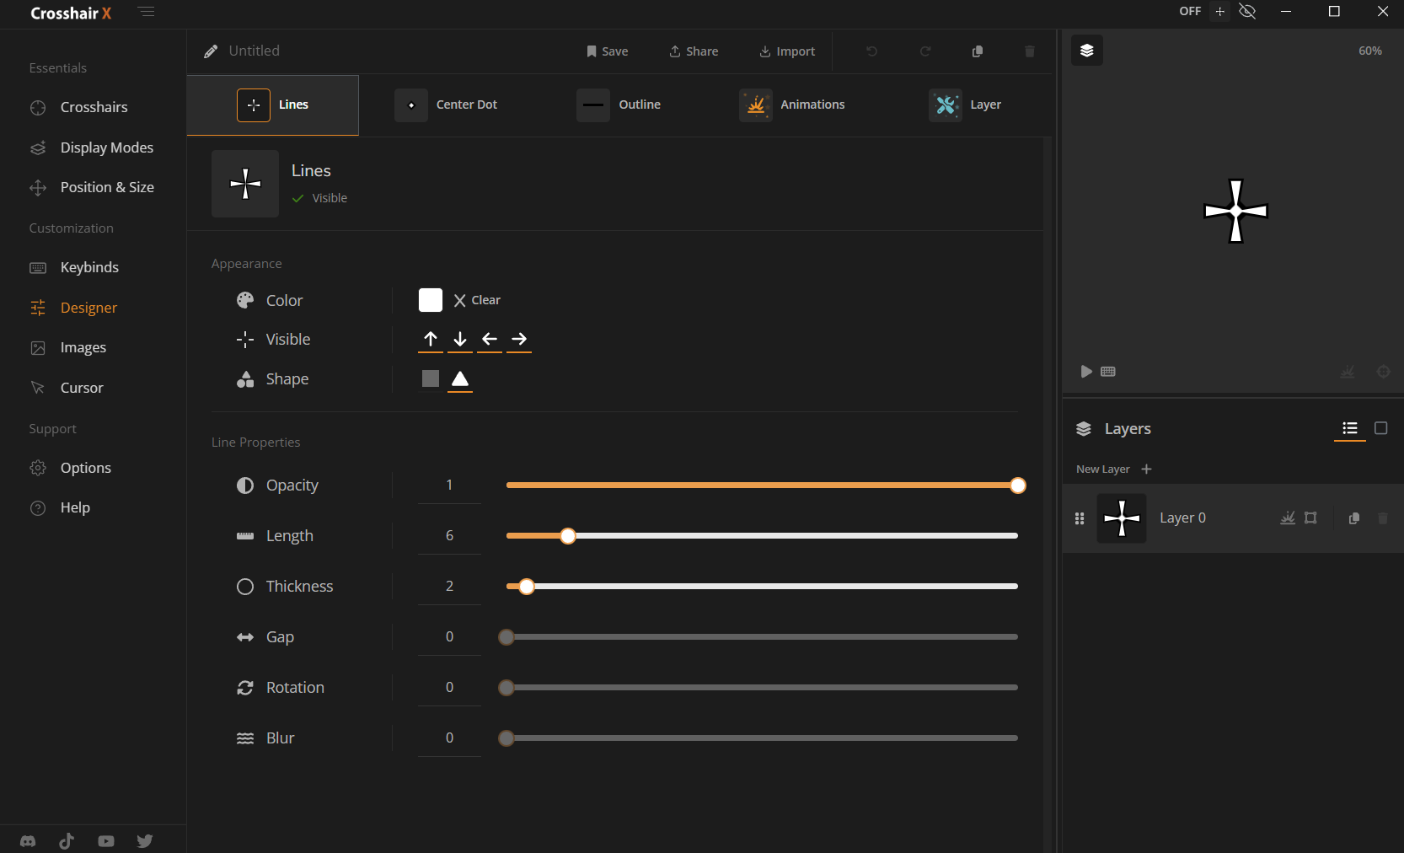Toggle crosshair hidden eye icon in titlebar
Screen dimensions: 1404x853
[x=1247, y=12]
